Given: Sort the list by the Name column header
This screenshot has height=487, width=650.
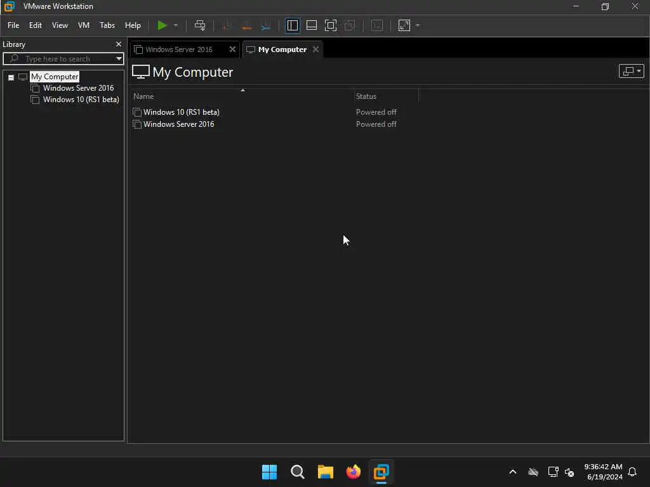Looking at the screenshot, I should tap(143, 96).
